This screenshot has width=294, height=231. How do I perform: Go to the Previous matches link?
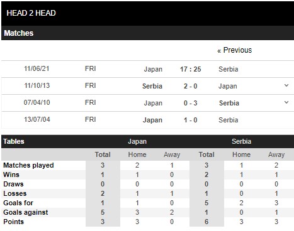tap(234, 50)
